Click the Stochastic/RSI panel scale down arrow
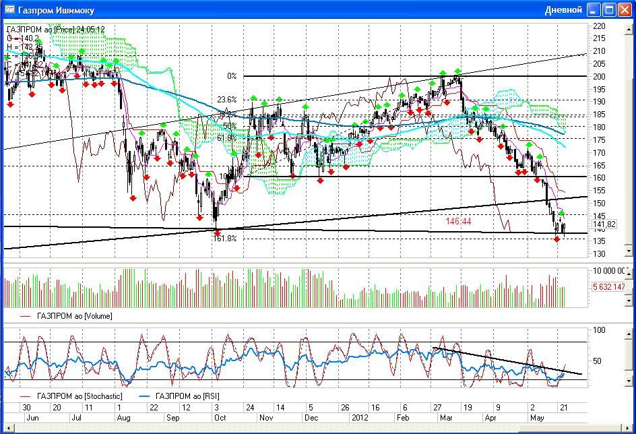 pos(629,381)
